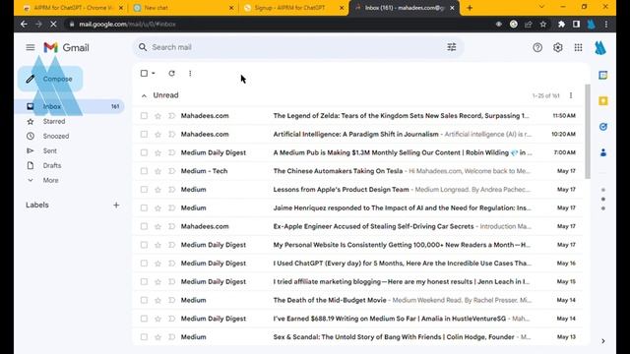Open Contacts side panel
The width and height of the screenshot is (630, 354).
pyautogui.click(x=602, y=152)
